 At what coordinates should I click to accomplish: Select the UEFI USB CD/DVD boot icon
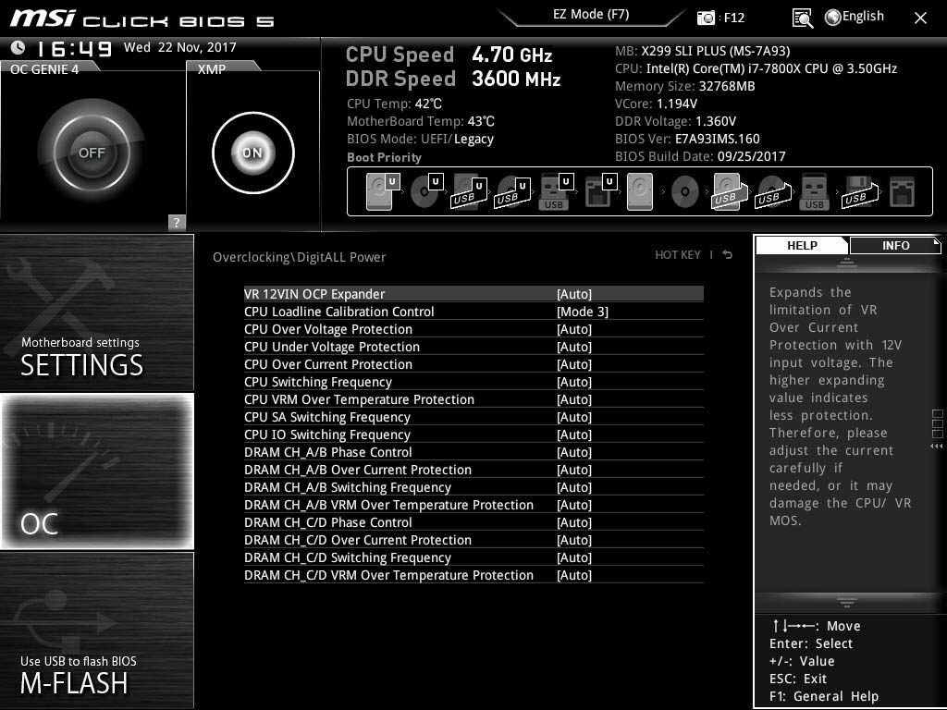point(512,192)
